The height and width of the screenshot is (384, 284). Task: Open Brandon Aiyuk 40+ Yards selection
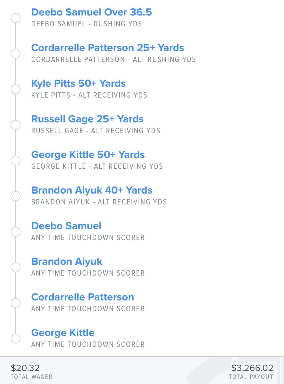(x=92, y=190)
